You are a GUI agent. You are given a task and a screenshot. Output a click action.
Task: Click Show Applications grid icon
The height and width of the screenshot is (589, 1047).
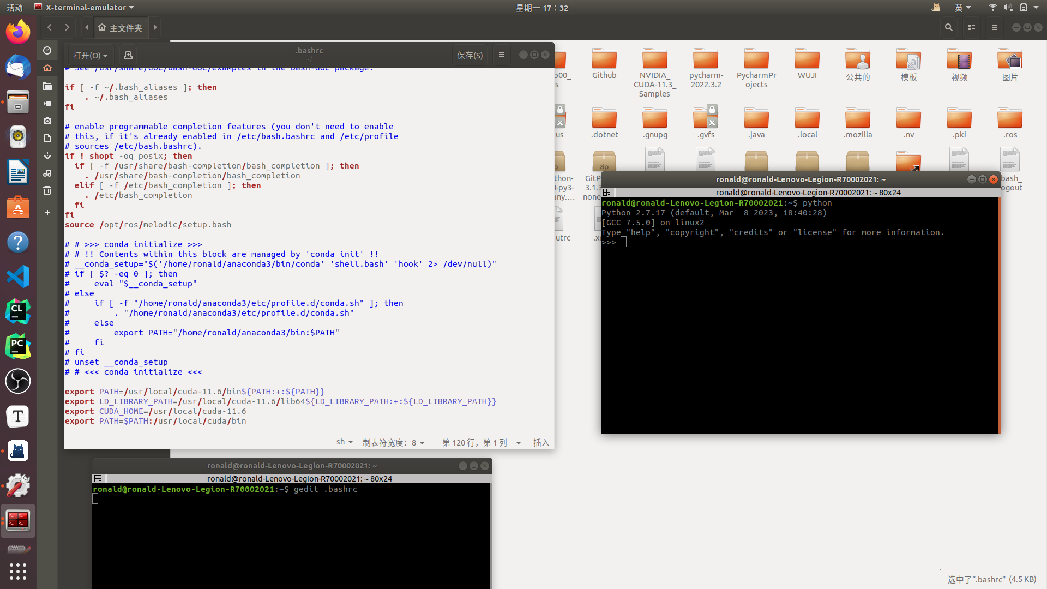18,571
